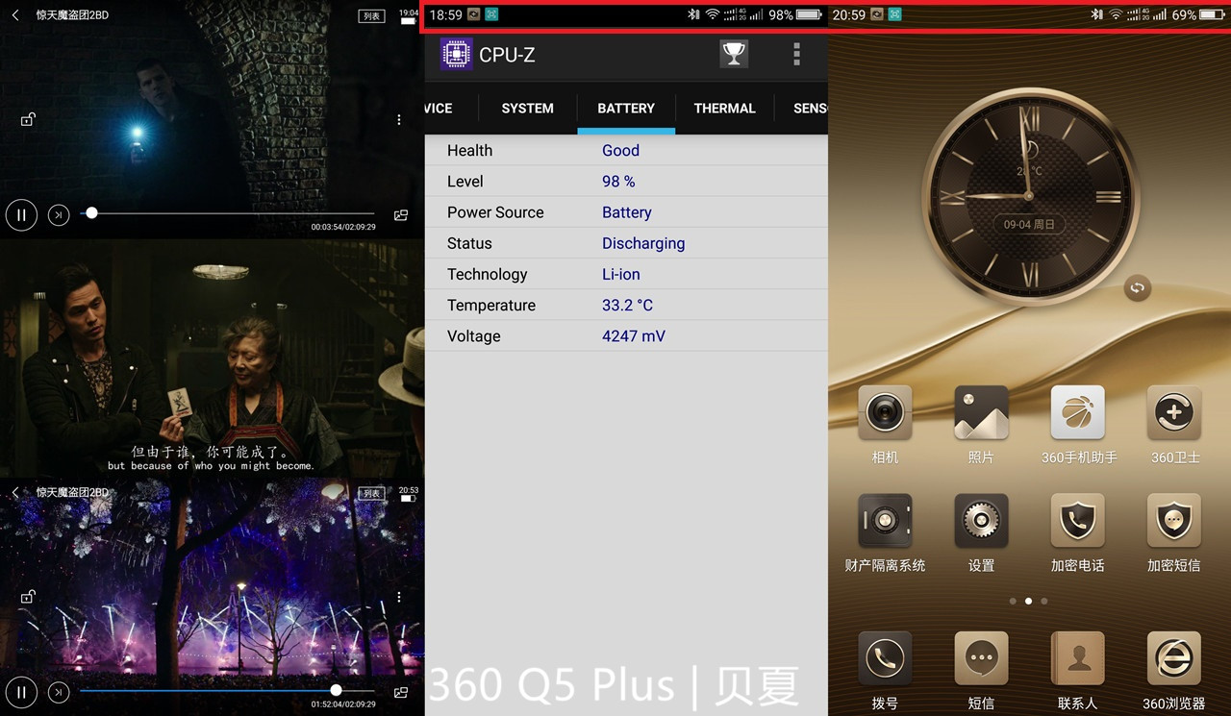
Task: Tap the Wi-Fi icon in the 18:59 status bar
Action: 713,15
